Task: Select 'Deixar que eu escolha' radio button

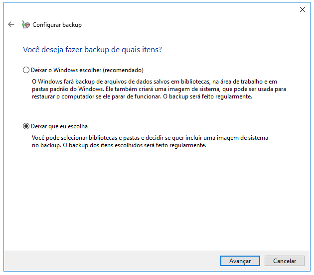Action: tap(26, 126)
